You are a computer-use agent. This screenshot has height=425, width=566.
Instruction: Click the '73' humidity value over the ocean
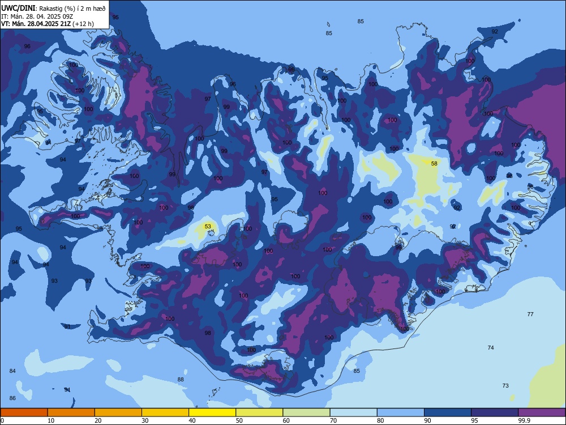coord(505,385)
